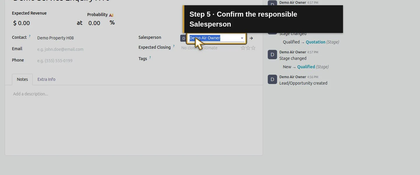
Task: Open the salesperson record via the arrow icon
Action: tap(251, 38)
